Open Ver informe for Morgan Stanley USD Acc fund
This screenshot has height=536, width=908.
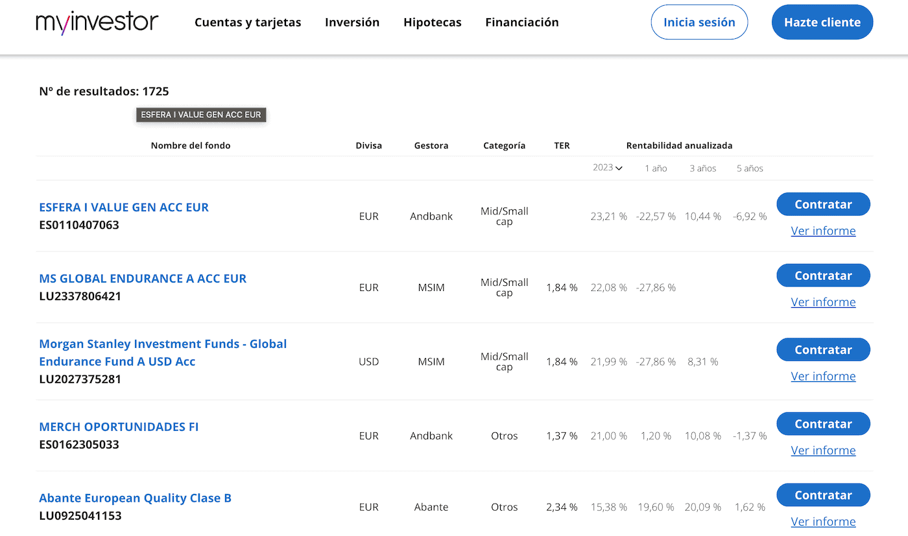[x=823, y=376]
